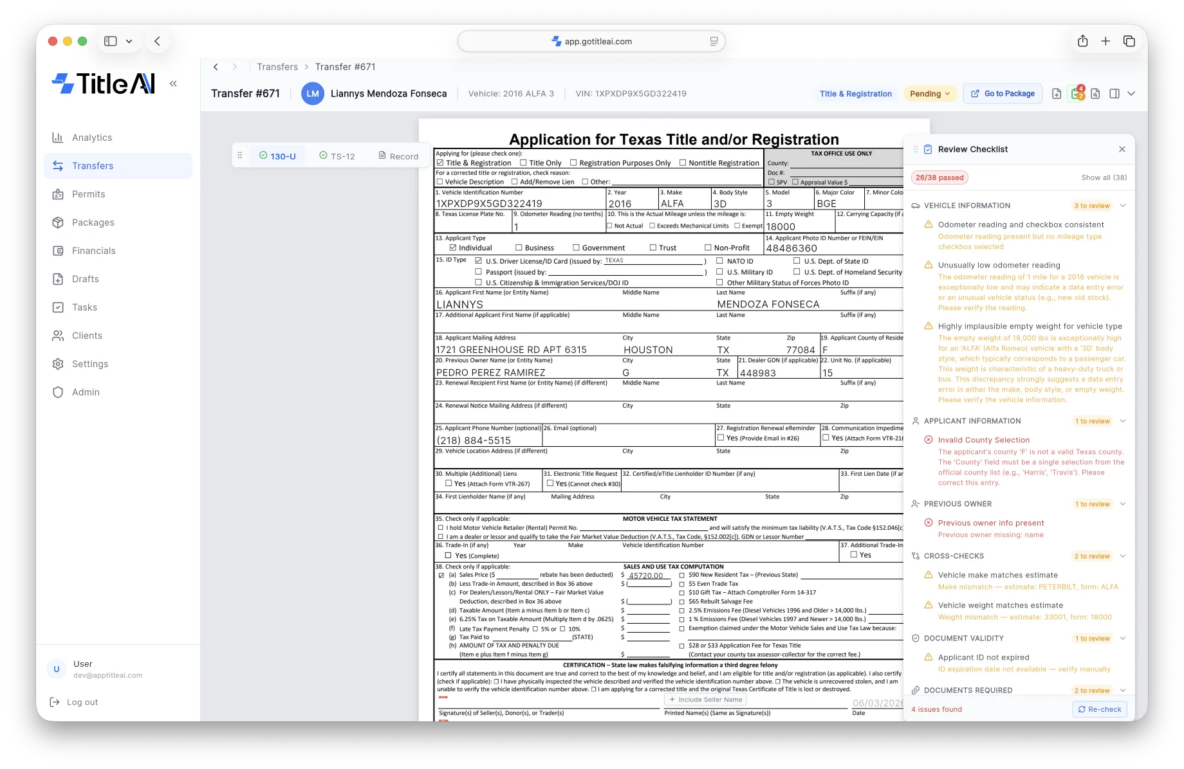Toggle the review checklist icon with badges

pyautogui.click(x=1077, y=93)
